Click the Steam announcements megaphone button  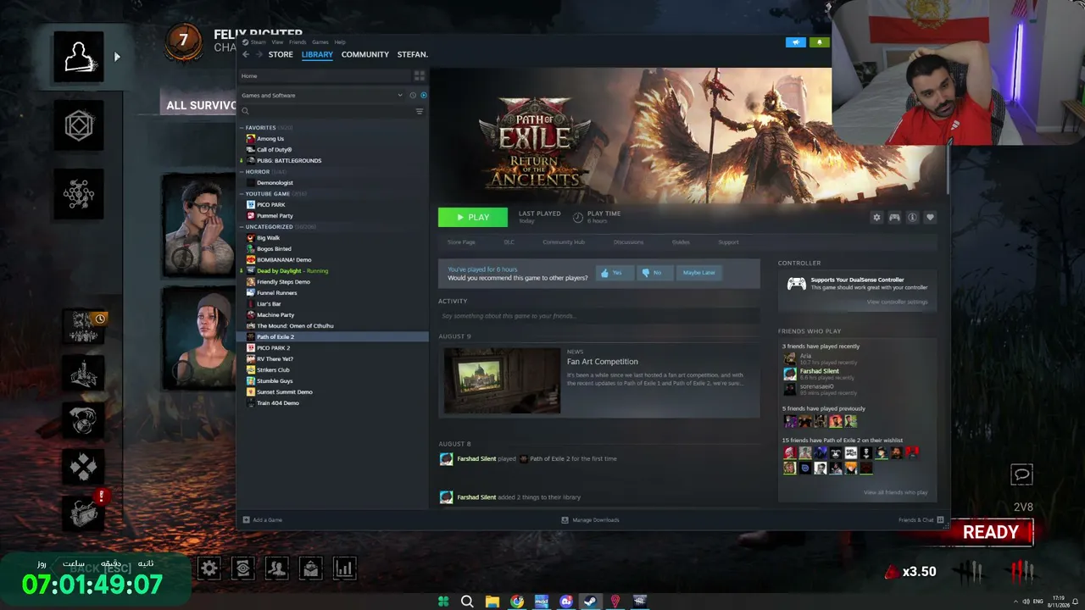point(795,42)
